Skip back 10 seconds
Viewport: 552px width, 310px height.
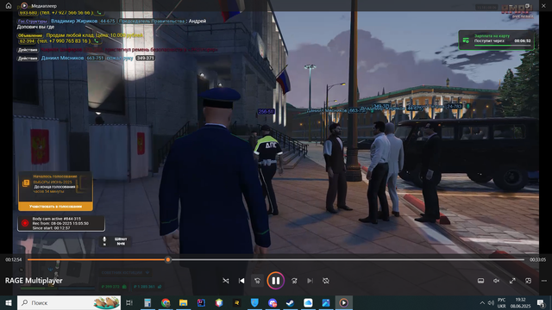pyautogui.click(x=257, y=281)
